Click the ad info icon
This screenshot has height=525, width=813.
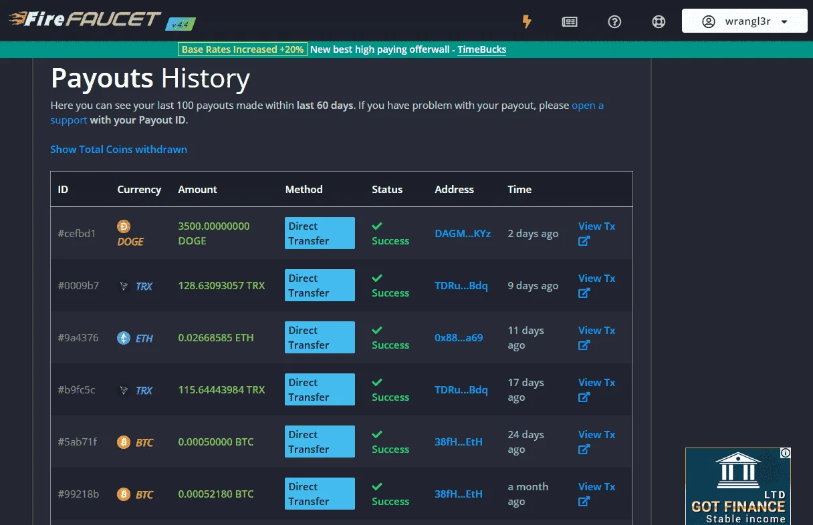point(786,453)
